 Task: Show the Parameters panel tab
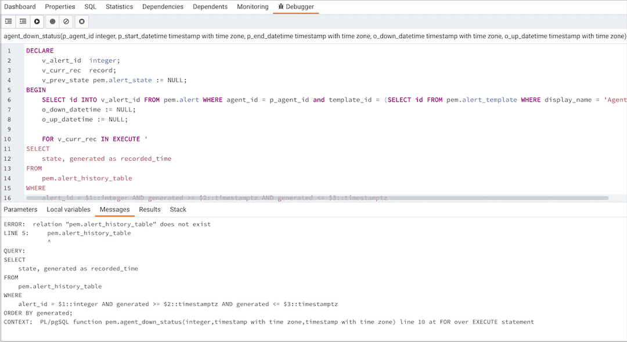(20, 210)
